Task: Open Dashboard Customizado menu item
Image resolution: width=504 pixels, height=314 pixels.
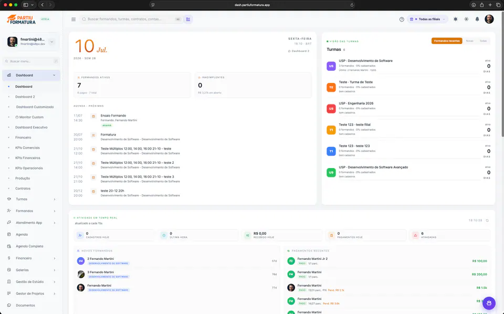Action: tap(35, 107)
